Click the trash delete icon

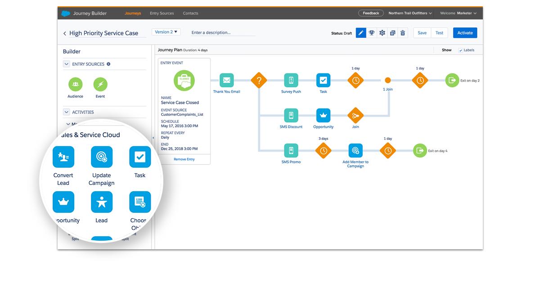click(x=403, y=33)
